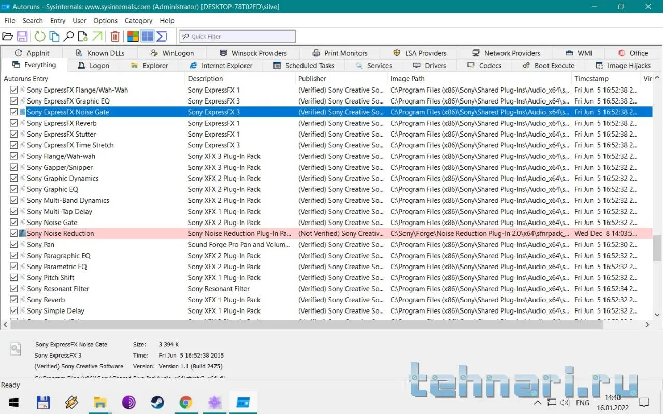Viewport: 663px width, 414px height.
Task: Switch to the Logon tab
Action: pyautogui.click(x=94, y=66)
